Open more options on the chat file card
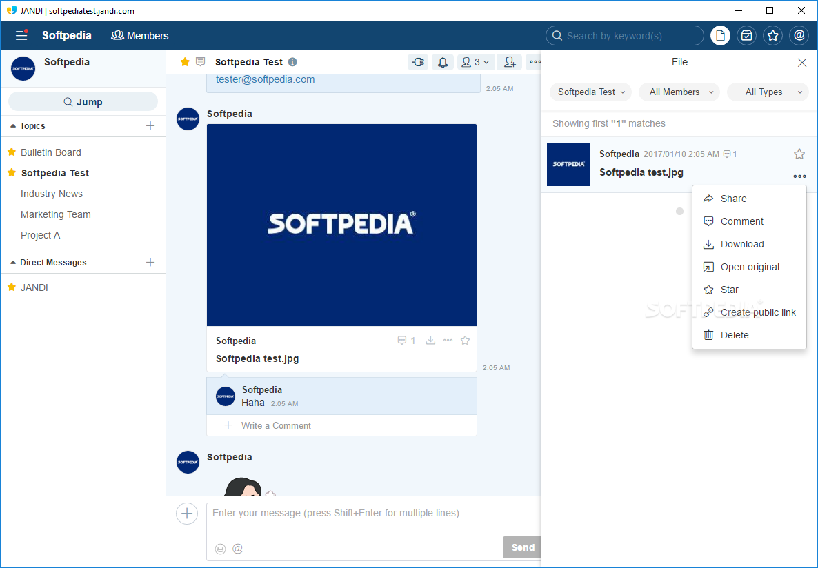 [x=448, y=341]
